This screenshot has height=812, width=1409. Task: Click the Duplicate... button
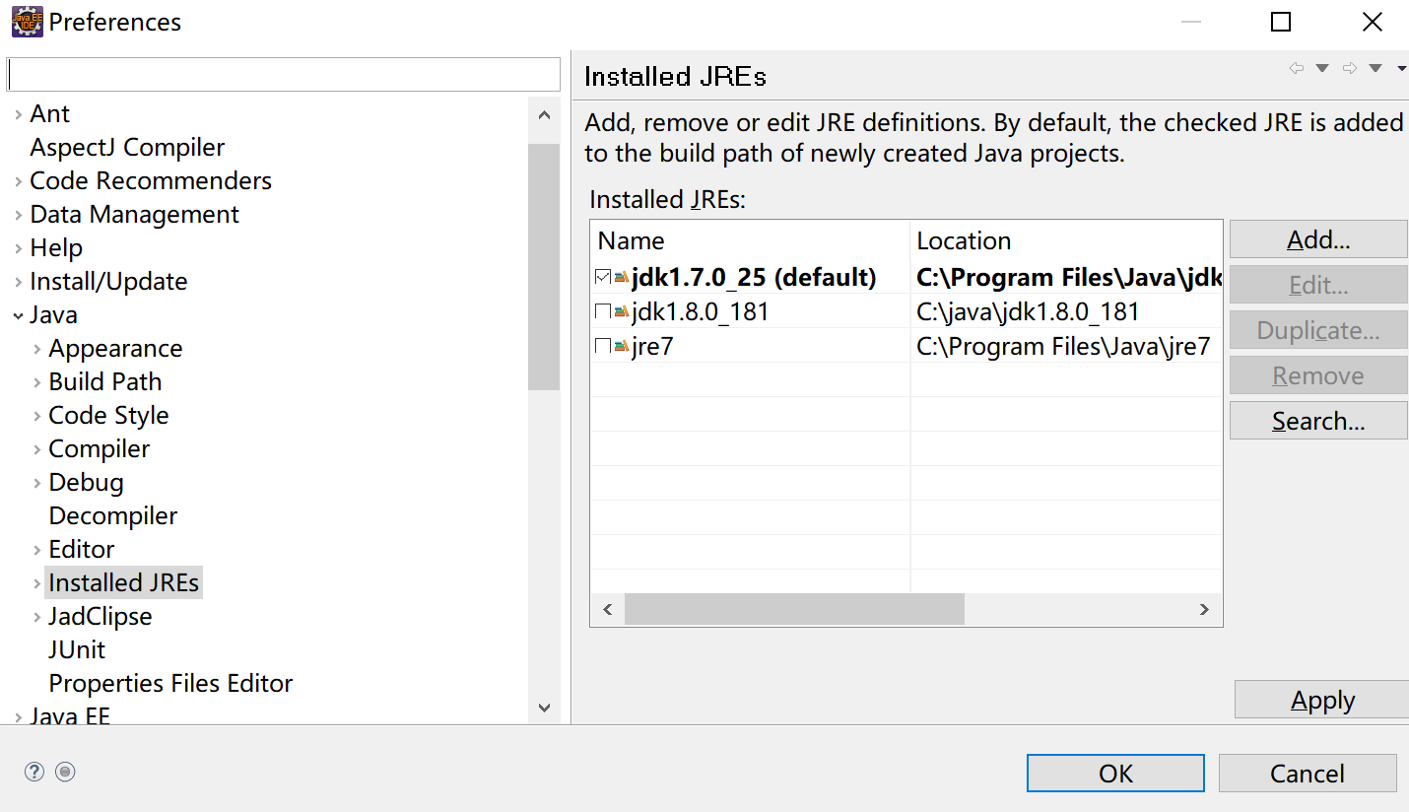click(1318, 330)
